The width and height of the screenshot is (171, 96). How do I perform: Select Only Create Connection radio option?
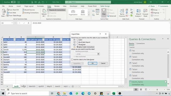(x=77, y=47)
